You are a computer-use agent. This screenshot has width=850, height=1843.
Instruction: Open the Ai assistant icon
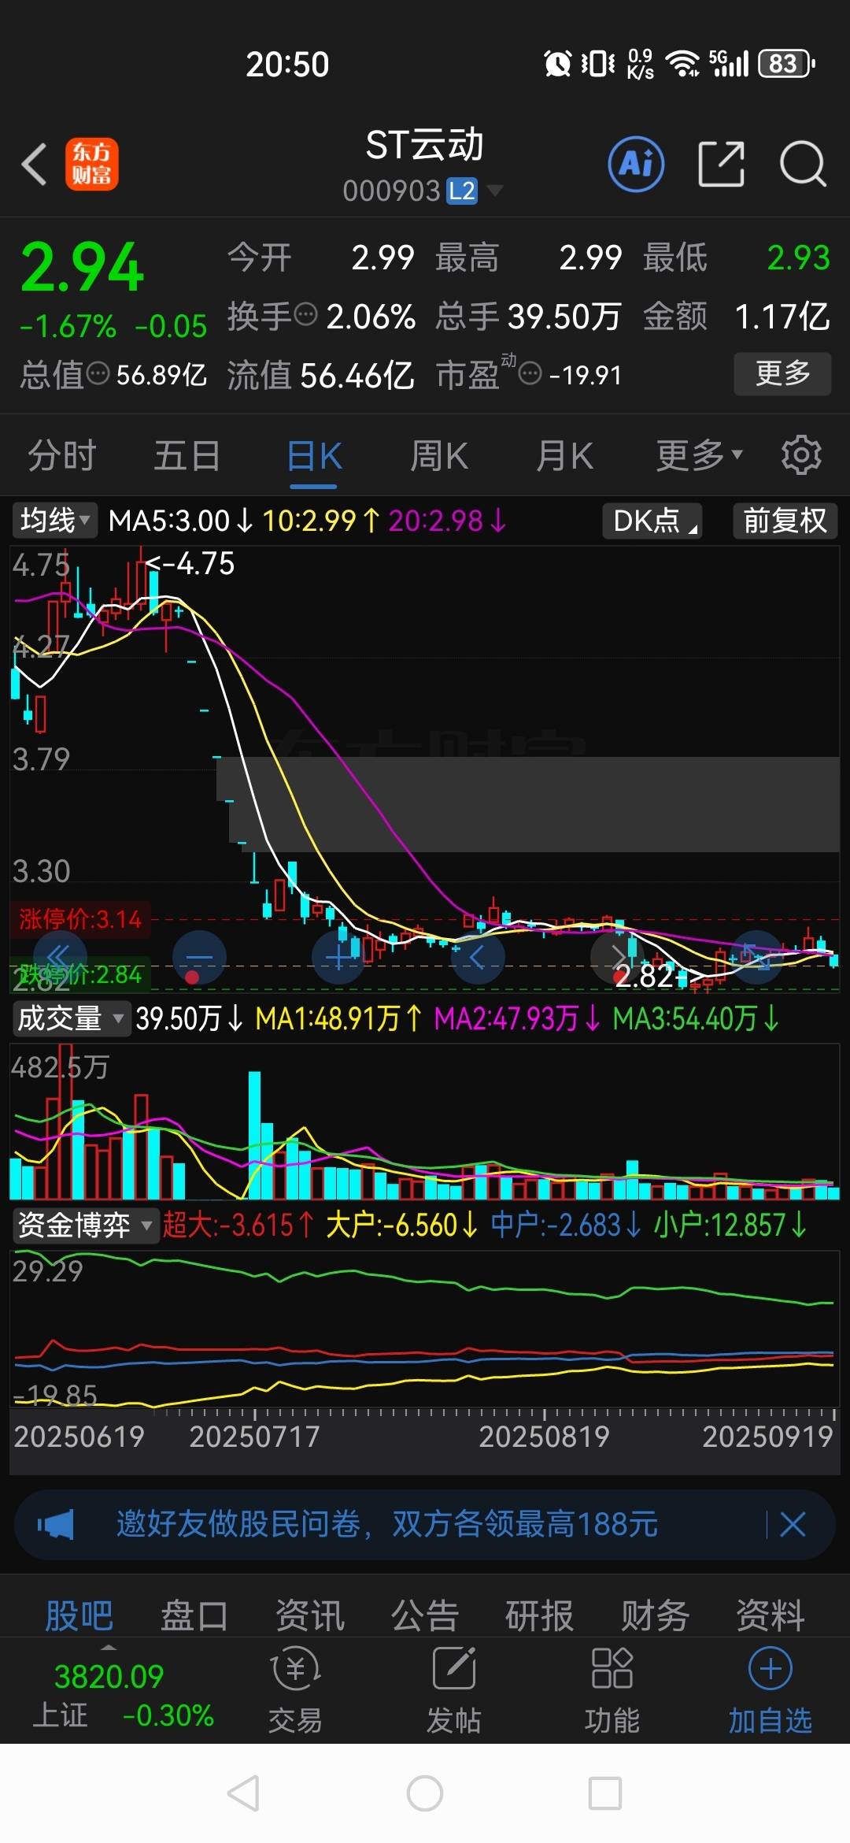[x=636, y=164]
